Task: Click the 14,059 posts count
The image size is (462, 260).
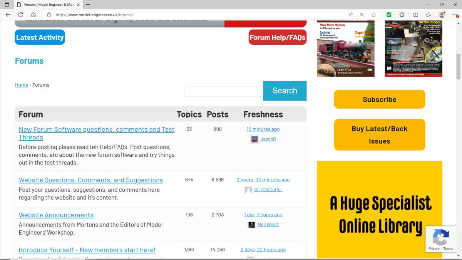Action: [218, 250]
